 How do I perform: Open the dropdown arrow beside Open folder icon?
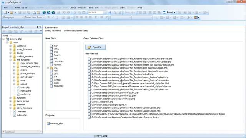point(15,13)
